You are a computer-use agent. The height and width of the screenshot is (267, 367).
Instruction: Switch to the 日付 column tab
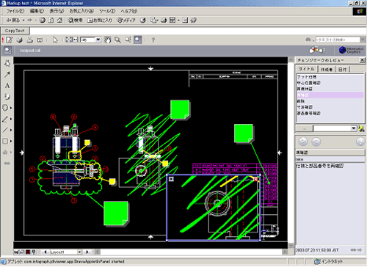coord(342,70)
